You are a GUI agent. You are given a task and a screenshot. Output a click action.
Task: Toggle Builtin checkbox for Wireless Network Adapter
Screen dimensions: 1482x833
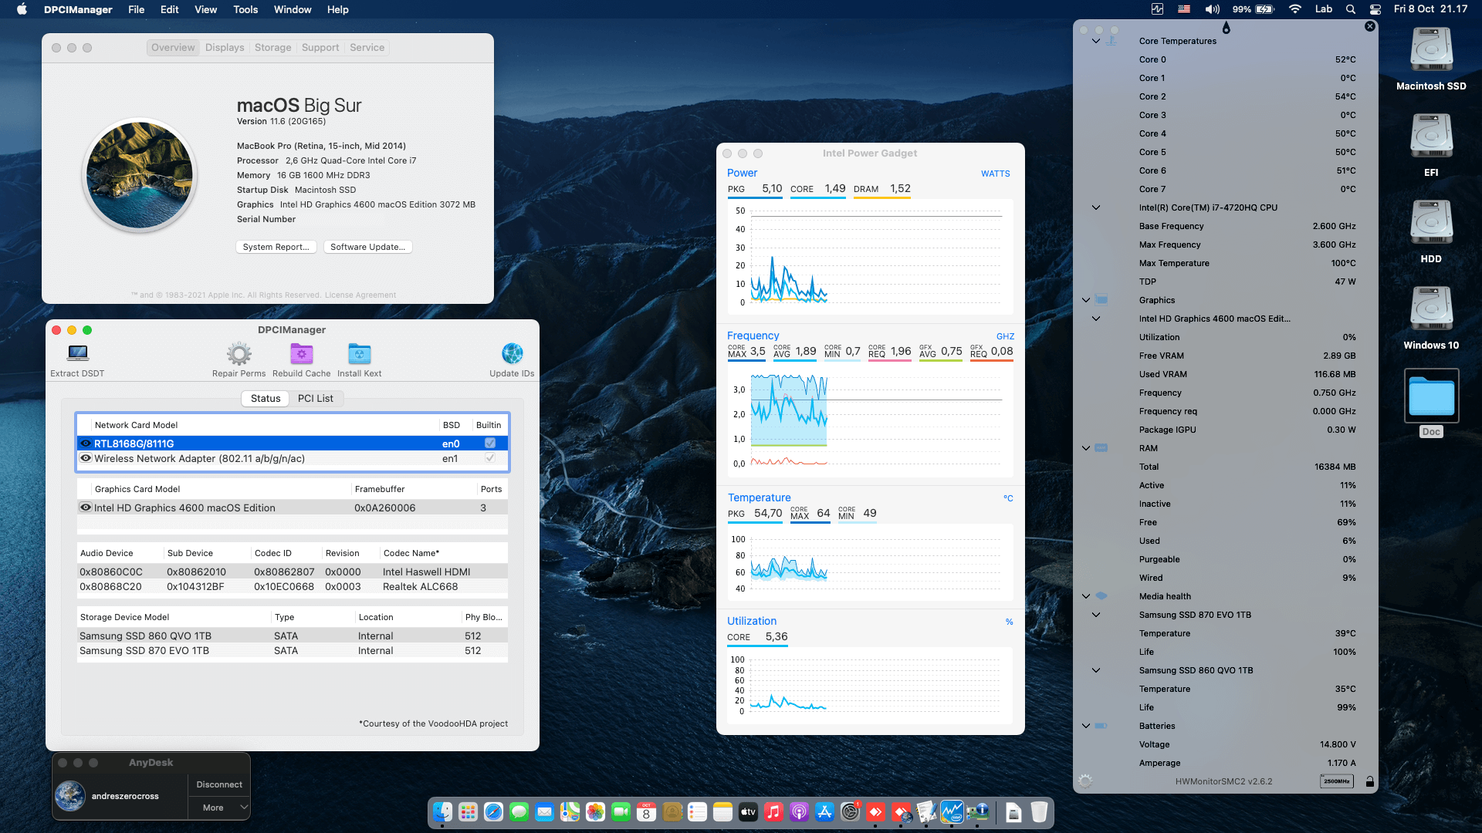490,458
